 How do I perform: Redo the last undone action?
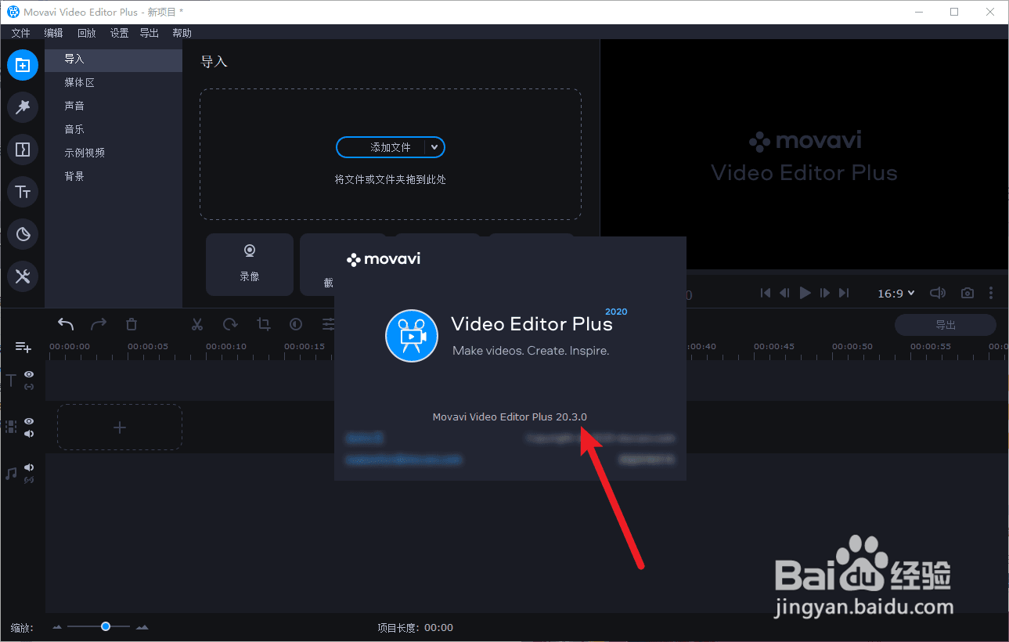click(x=99, y=324)
